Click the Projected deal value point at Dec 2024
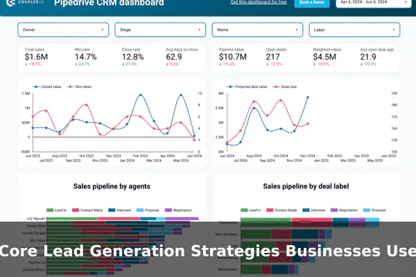 [308, 97]
